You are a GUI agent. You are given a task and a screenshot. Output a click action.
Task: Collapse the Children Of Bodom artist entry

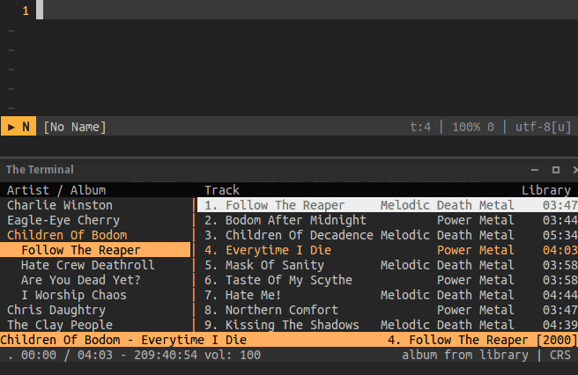[x=67, y=235]
